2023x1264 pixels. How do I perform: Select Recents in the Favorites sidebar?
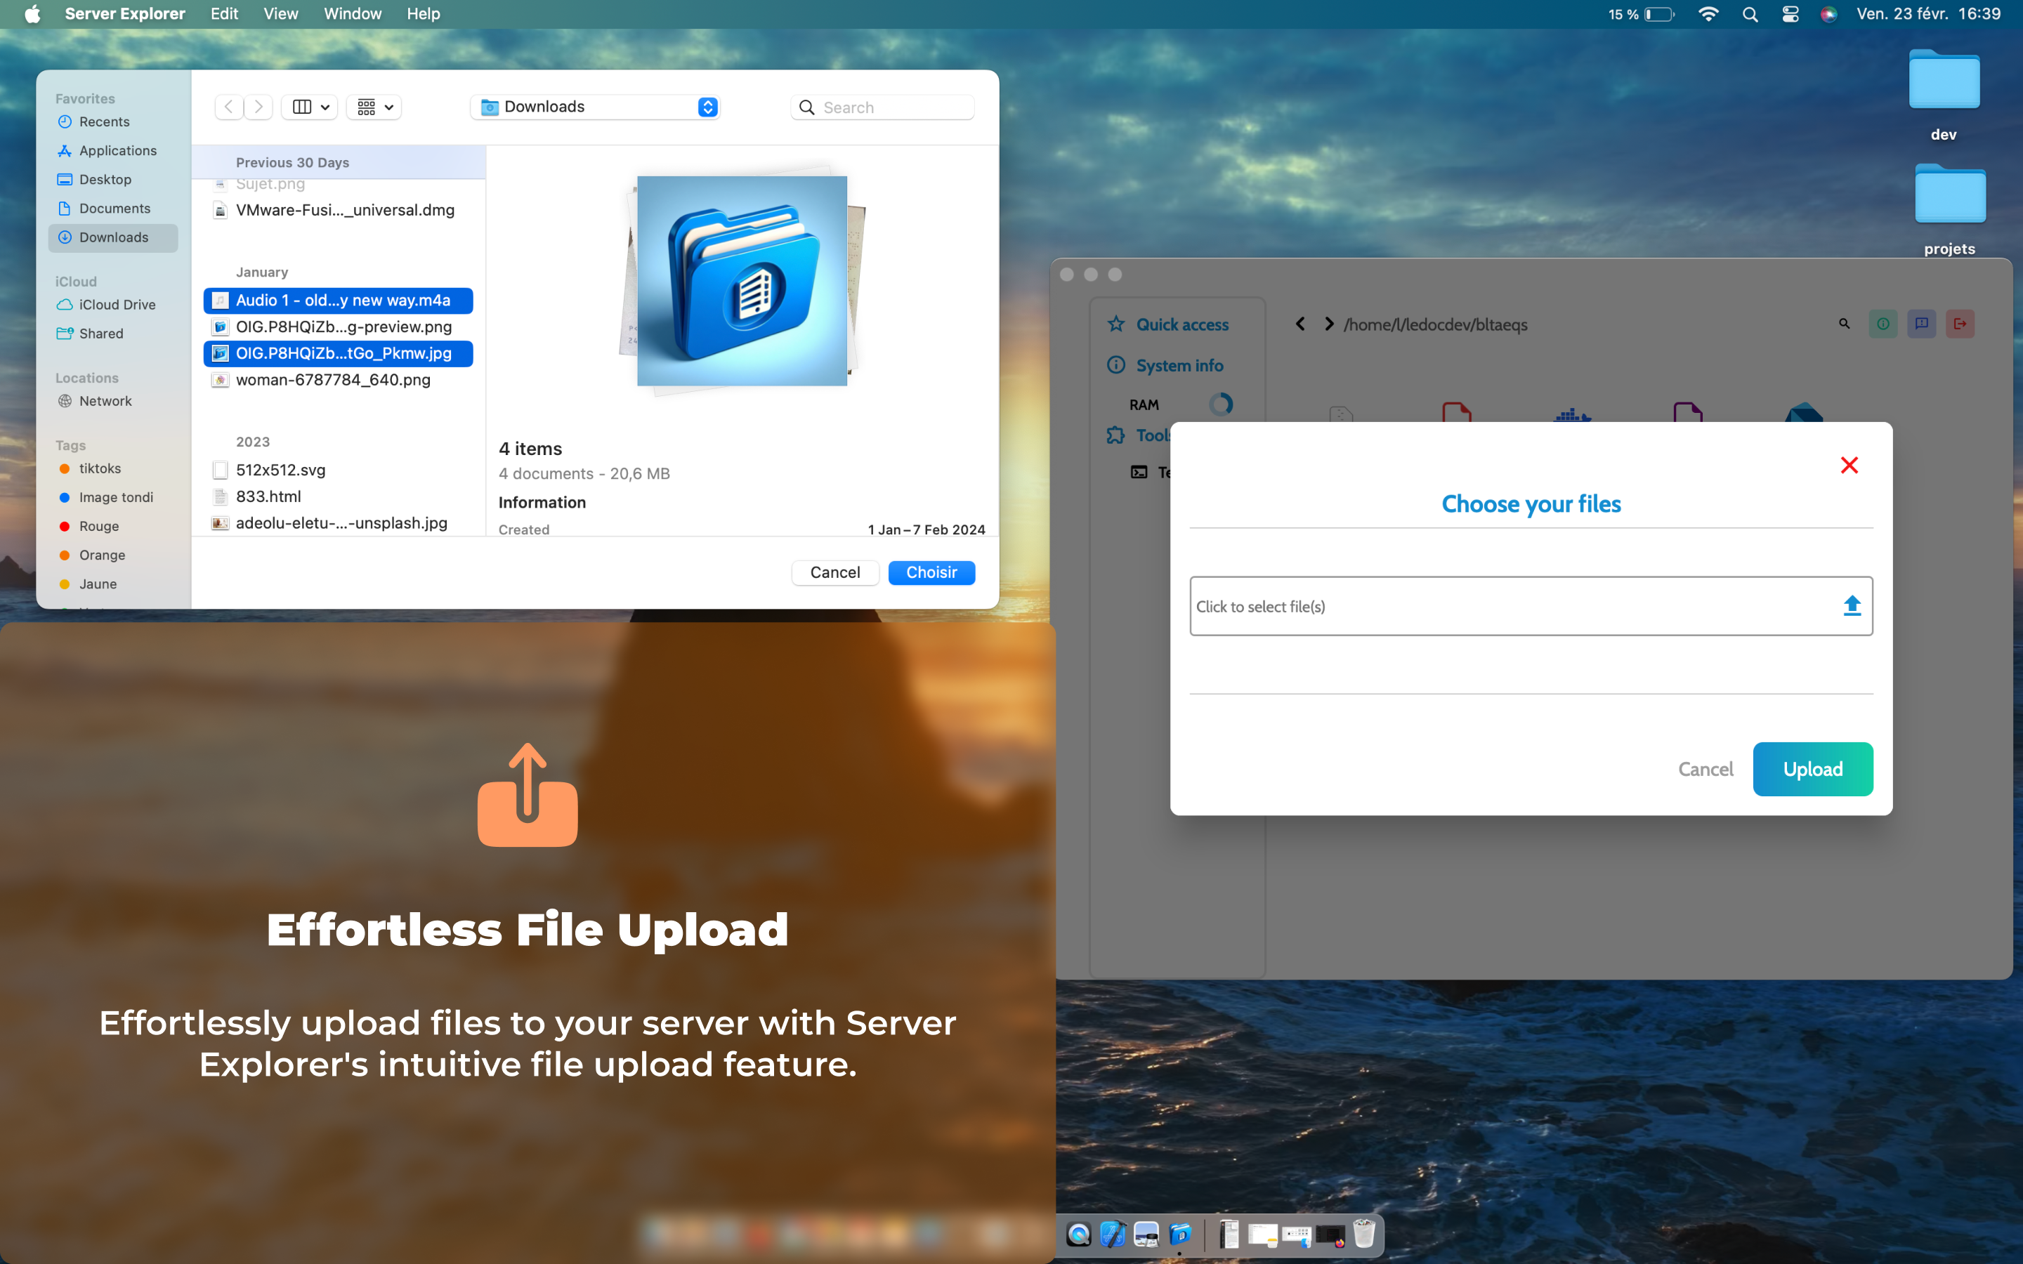(113, 122)
